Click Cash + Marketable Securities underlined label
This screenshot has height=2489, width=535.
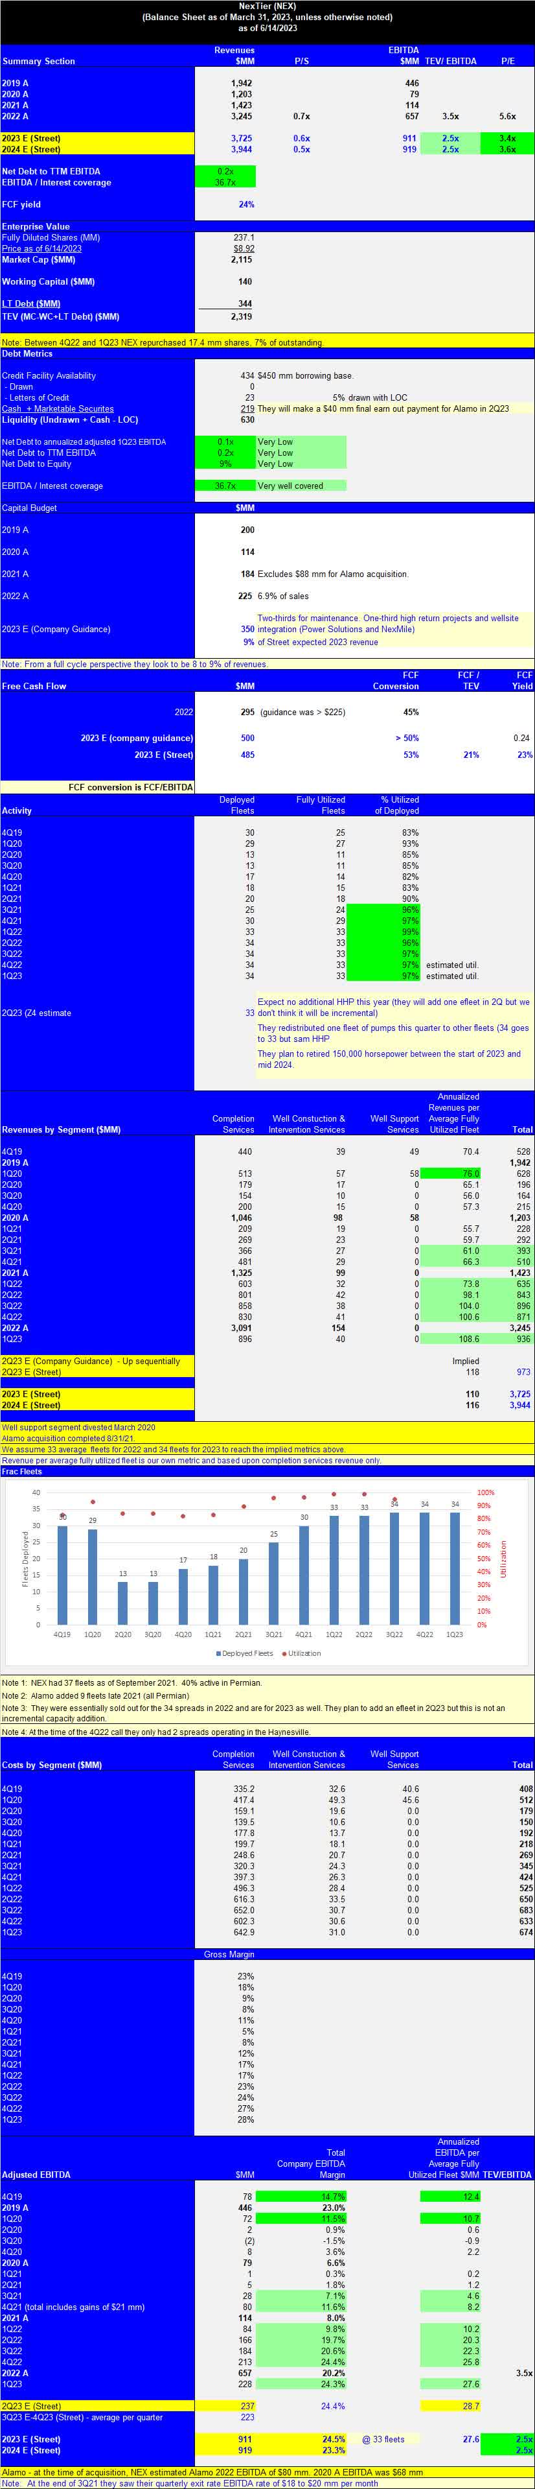[x=58, y=408]
